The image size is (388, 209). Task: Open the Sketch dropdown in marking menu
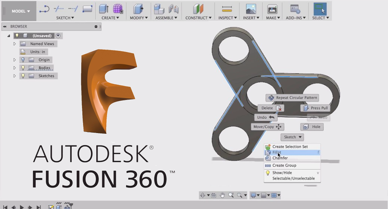(x=293, y=137)
